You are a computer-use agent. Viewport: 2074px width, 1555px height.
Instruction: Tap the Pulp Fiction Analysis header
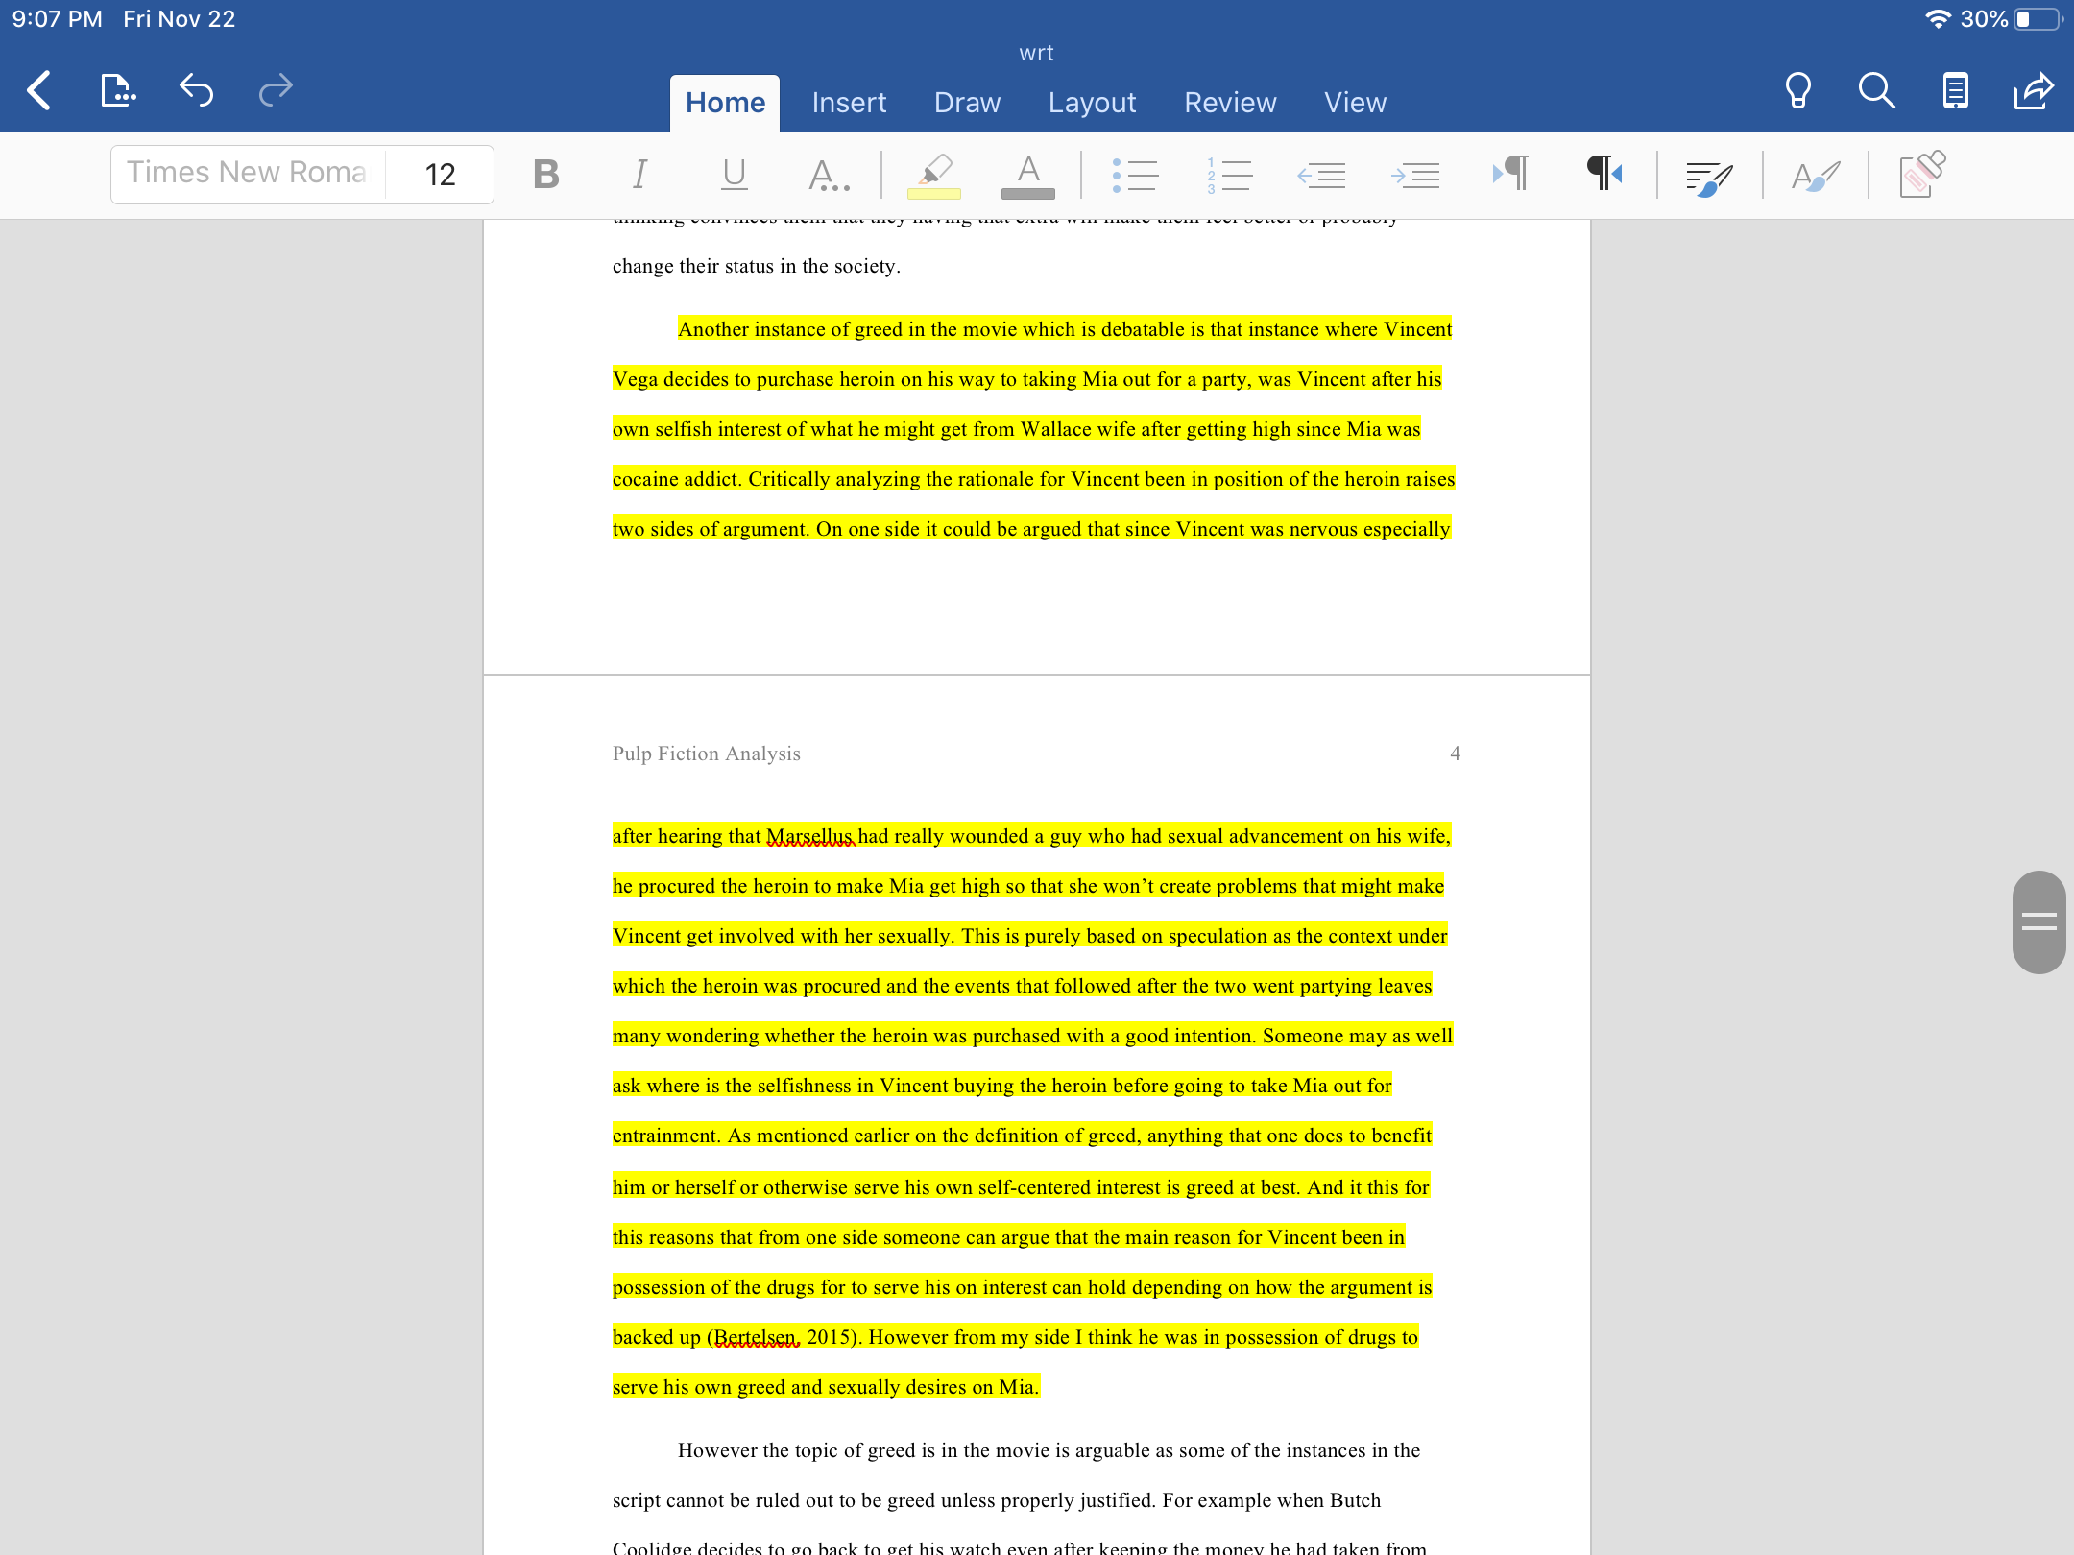(707, 754)
